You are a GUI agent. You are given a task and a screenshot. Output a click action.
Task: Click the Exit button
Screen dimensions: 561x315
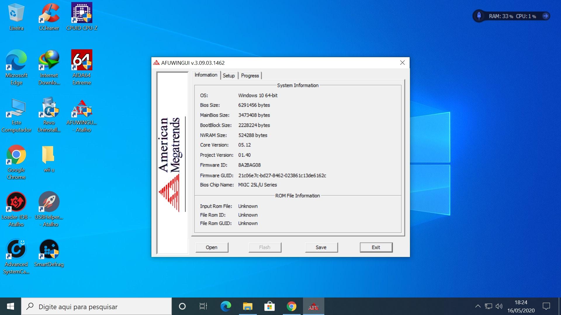tap(376, 247)
